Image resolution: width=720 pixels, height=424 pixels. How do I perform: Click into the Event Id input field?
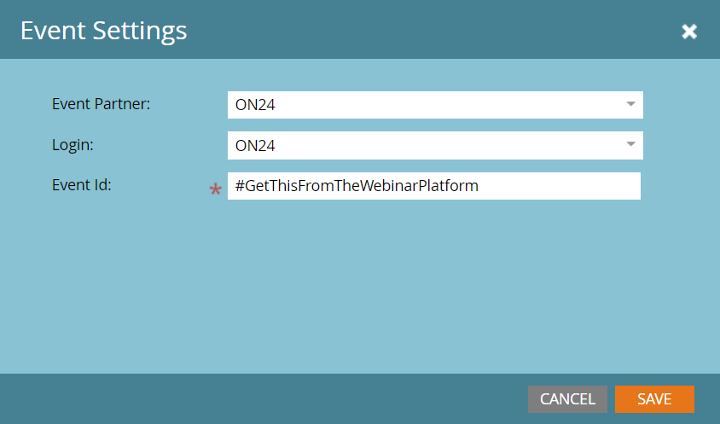coord(555,186)
